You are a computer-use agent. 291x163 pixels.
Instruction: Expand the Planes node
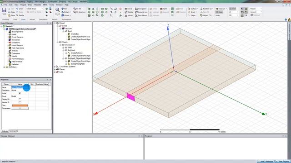(55, 69)
